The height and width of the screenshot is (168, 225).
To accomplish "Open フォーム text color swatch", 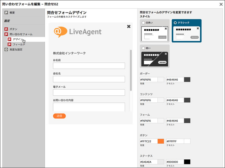I will [187, 121].
